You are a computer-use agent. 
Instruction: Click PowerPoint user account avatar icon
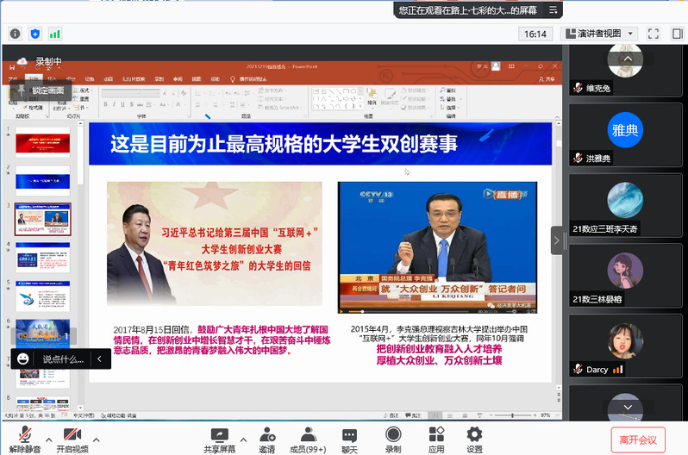click(x=496, y=66)
